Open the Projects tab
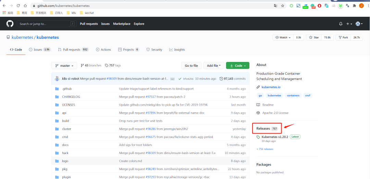370x179 pixels. pyautogui.click(x=128, y=50)
